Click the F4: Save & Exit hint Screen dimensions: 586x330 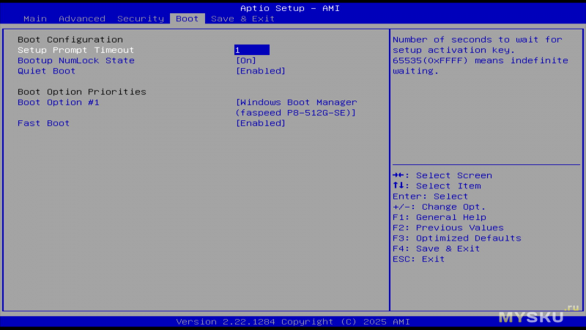pyautogui.click(x=436, y=249)
